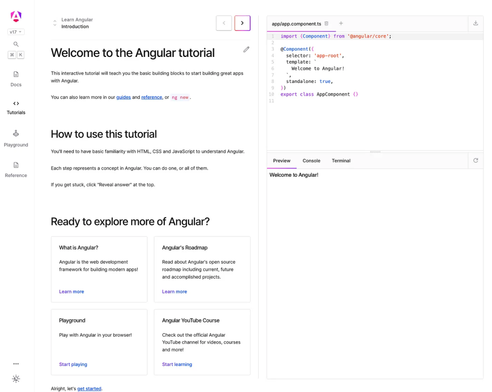Image resolution: width=492 pixels, height=392 pixels.
Task: Refresh the preview pane
Action: click(x=476, y=161)
